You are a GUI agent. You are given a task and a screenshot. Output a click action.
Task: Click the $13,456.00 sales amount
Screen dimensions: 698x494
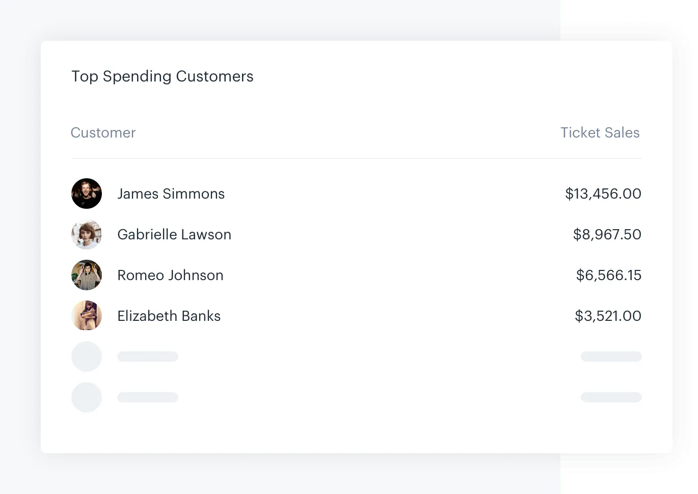(603, 194)
